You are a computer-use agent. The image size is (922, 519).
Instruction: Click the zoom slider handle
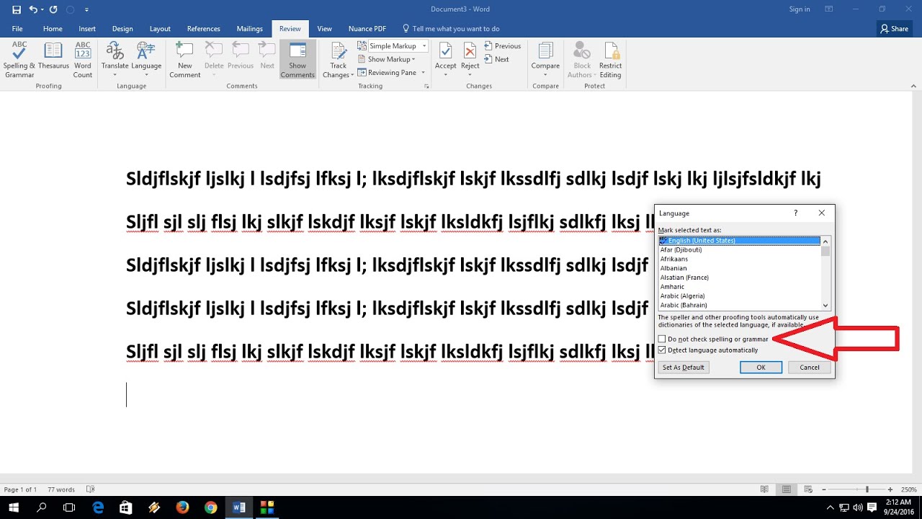pos(867,489)
